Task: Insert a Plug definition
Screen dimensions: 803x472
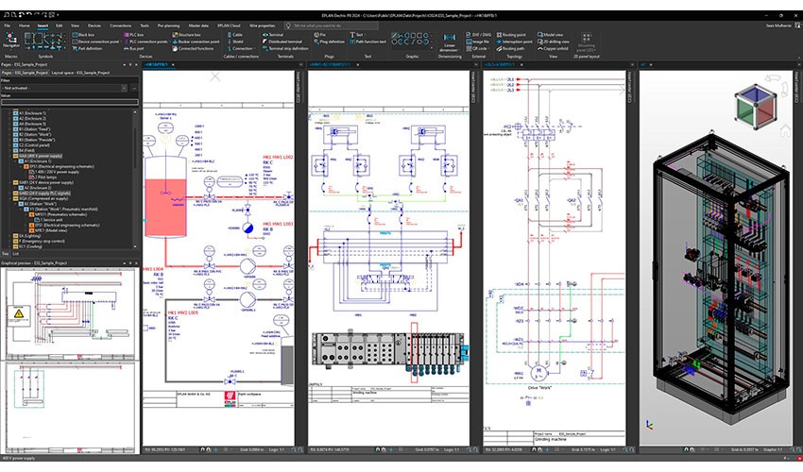Action: tap(329, 42)
